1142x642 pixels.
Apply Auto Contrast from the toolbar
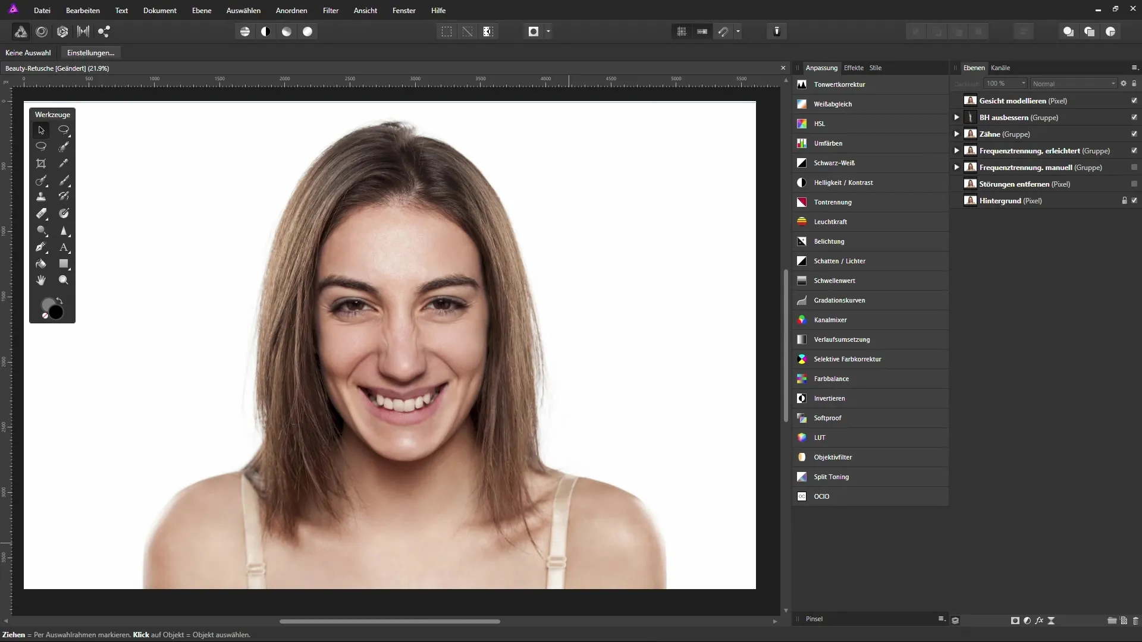[x=266, y=32]
